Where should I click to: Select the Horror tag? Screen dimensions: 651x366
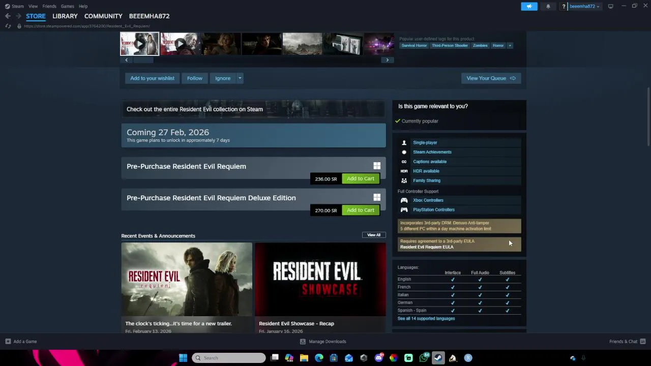[498, 46]
